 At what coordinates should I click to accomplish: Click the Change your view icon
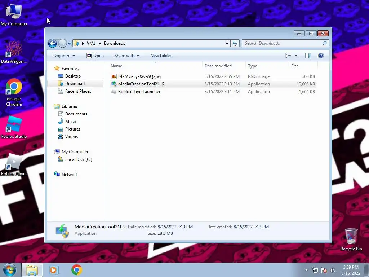pos(288,56)
